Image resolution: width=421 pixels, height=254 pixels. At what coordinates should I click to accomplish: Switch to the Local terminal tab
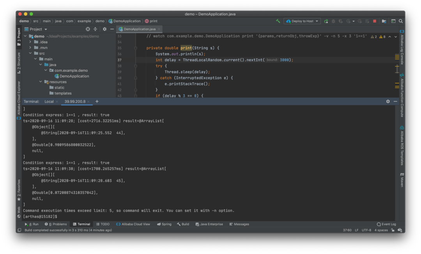(49, 101)
